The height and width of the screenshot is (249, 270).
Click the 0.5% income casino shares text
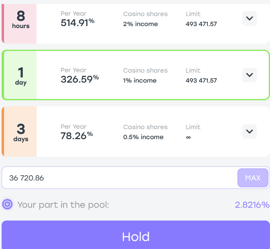click(x=143, y=137)
